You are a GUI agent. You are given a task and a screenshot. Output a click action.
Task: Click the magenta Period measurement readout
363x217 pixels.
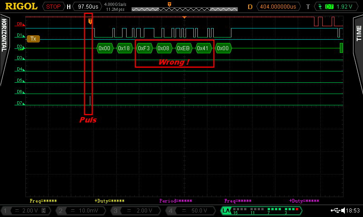(176, 201)
